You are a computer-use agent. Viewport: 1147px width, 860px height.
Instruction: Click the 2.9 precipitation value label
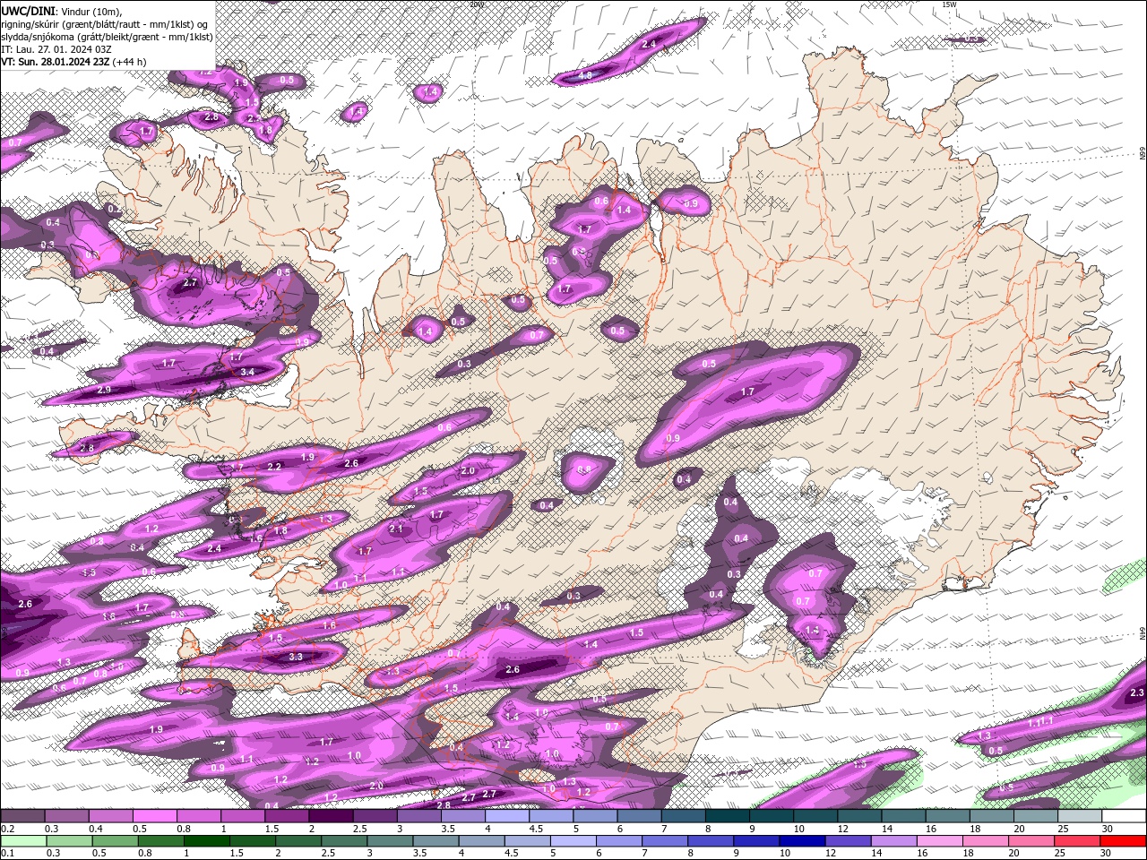point(104,391)
